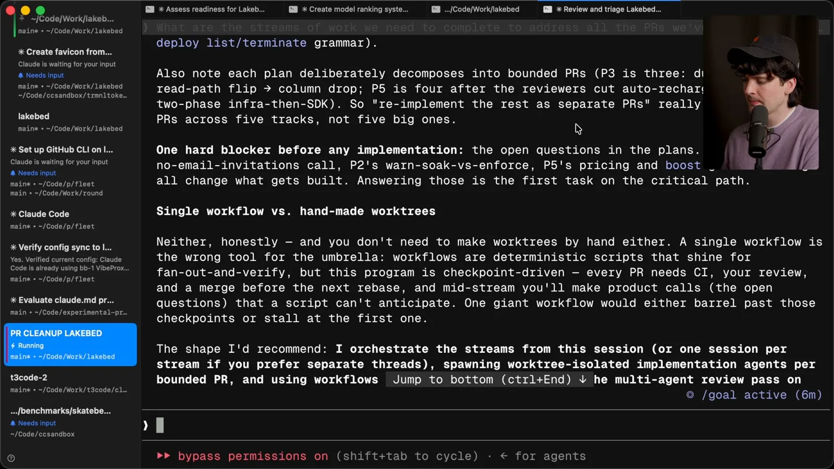
Task: Click the asterisk icon beside Claude Code
Action: (x=14, y=214)
